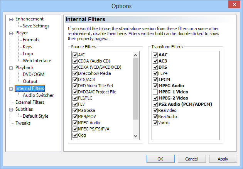
Task: Disable the Matroska source filter
Action: click(75, 110)
